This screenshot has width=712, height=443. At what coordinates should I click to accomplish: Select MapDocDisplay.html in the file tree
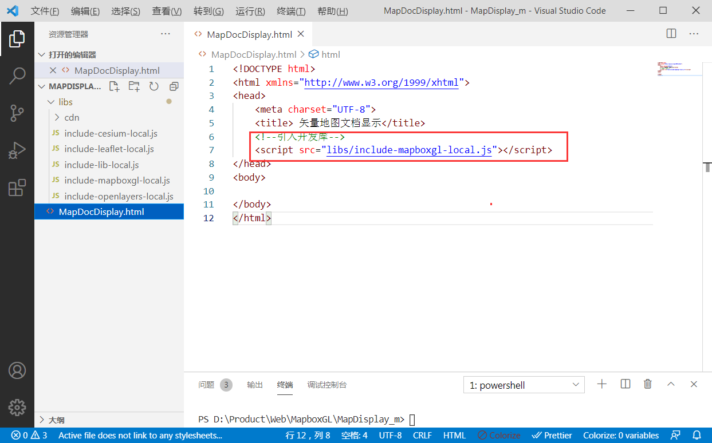coord(109,211)
